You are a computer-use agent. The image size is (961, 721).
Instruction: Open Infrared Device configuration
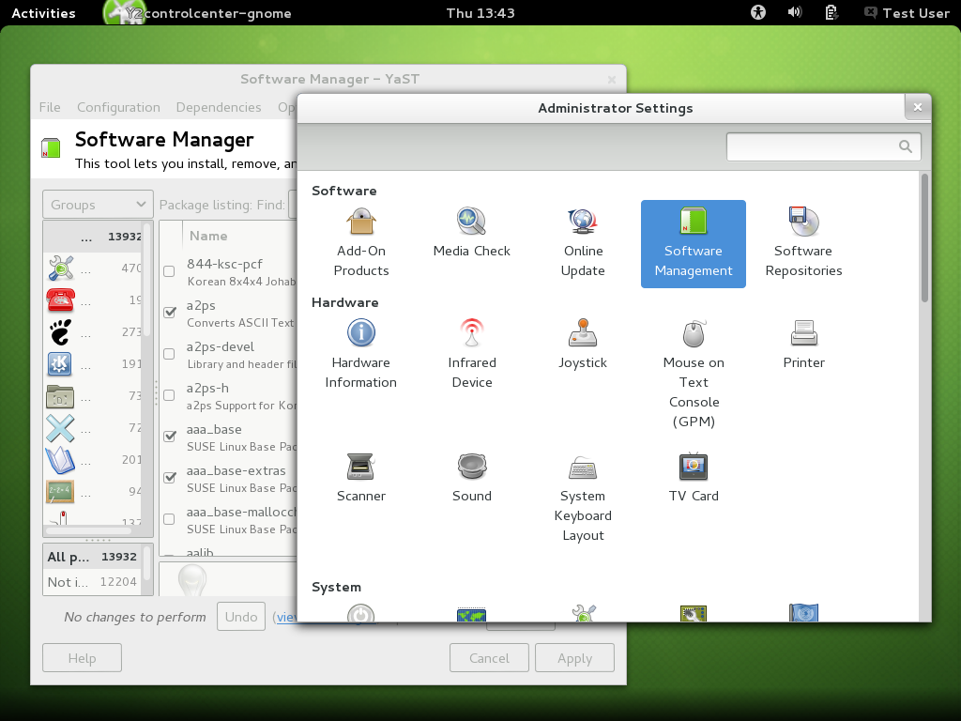pyautogui.click(x=471, y=355)
